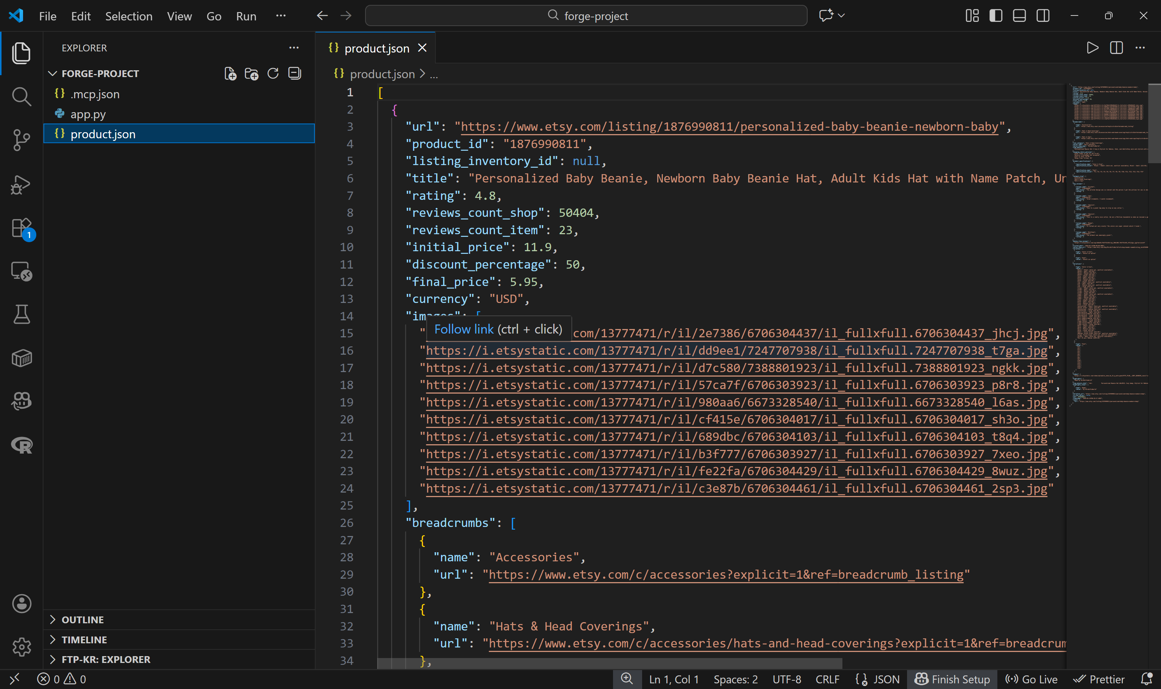
Task: Open the Explorer view in activity bar
Action: click(22, 53)
